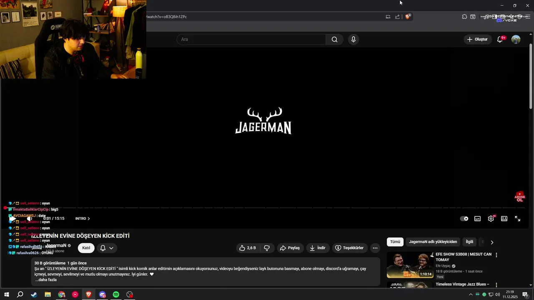Select the JagermaN adlı yükleyiciden chip
Image resolution: width=534 pixels, height=300 pixels.
[433, 242]
